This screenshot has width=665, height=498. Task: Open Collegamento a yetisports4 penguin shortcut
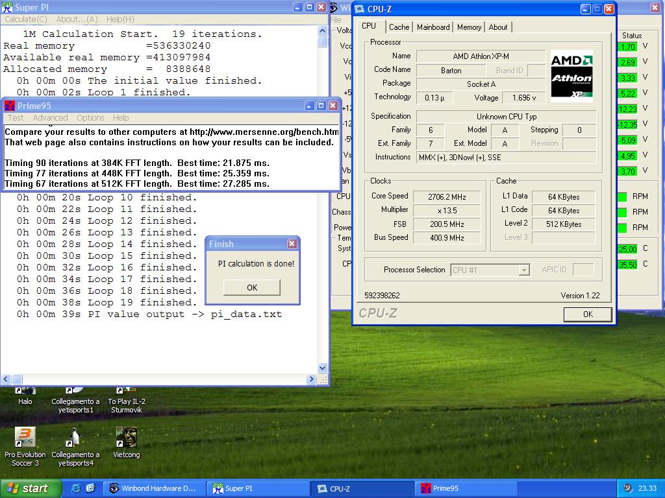tap(75, 447)
